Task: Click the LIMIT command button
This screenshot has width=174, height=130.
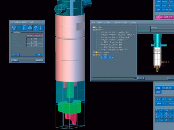Action: point(158,1)
